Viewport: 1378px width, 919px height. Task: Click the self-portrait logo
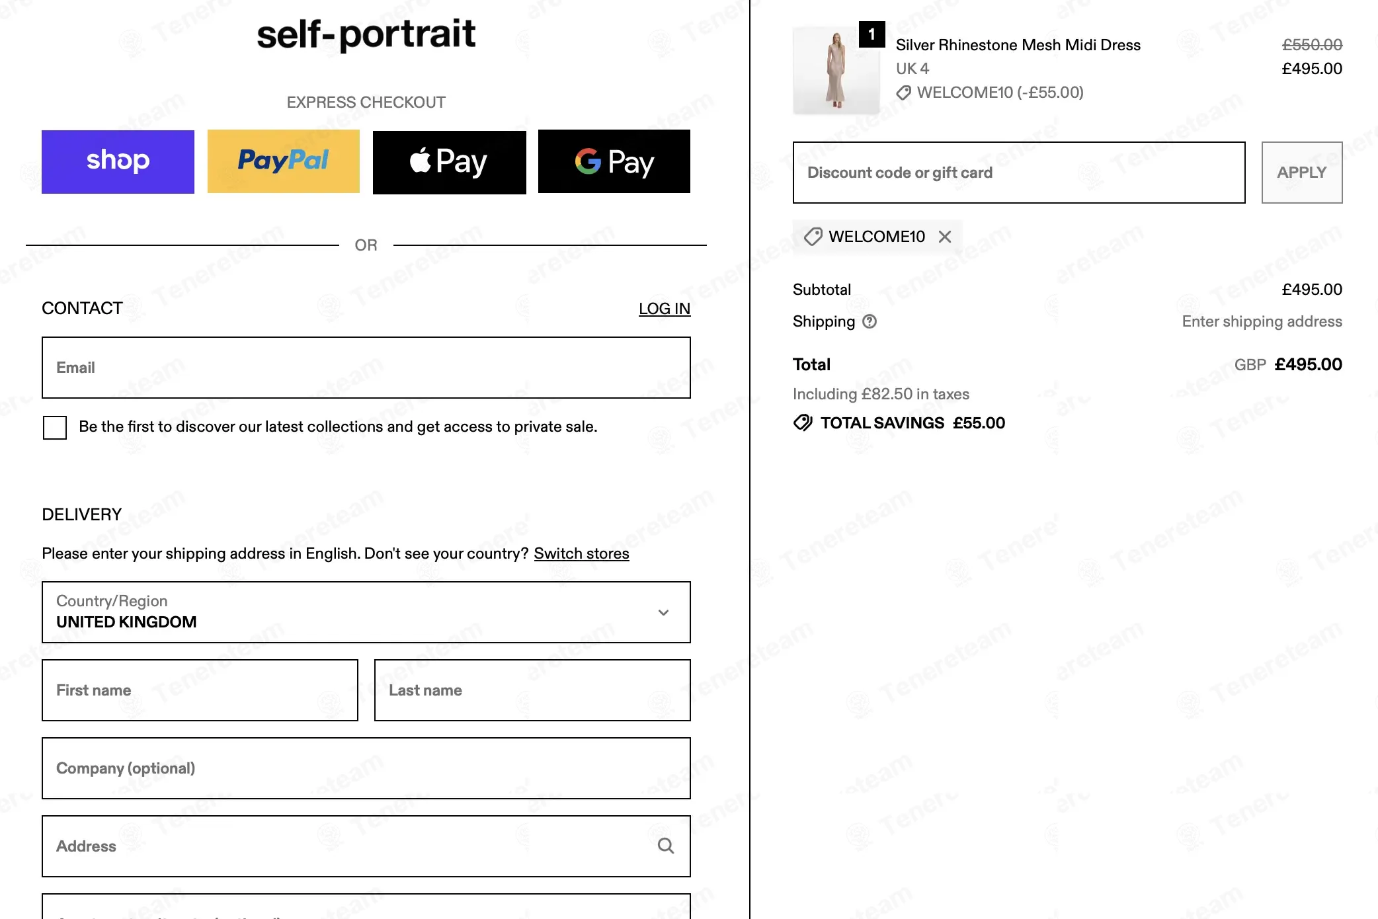point(366,34)
